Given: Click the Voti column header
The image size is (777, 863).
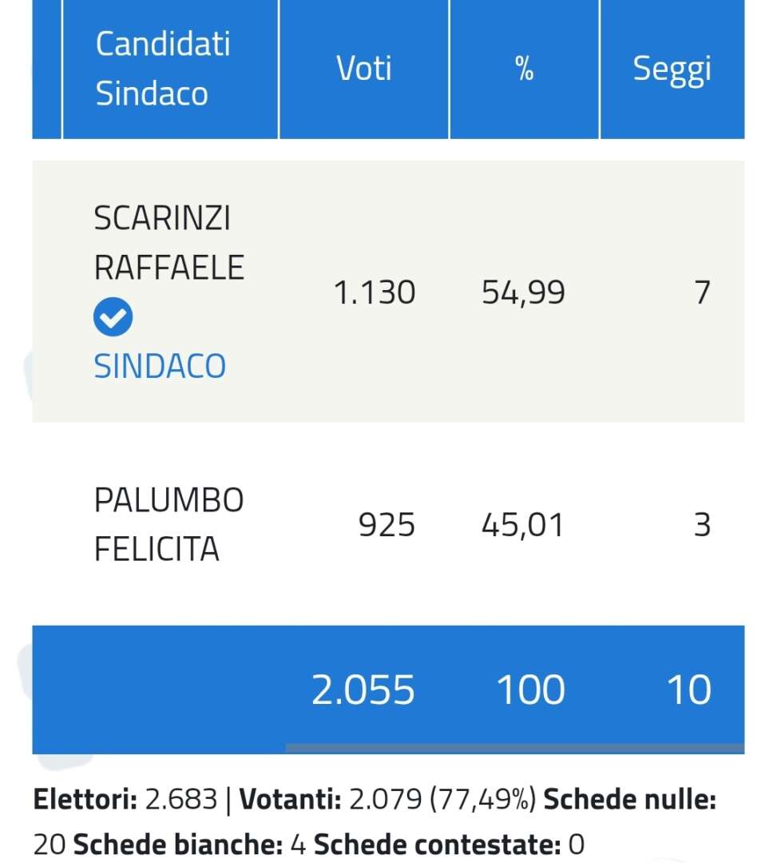Looking at the screenshot, I should coord(364,68).
